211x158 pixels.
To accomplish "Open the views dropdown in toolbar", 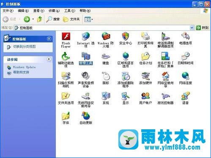I will click(x=89, y=19).
